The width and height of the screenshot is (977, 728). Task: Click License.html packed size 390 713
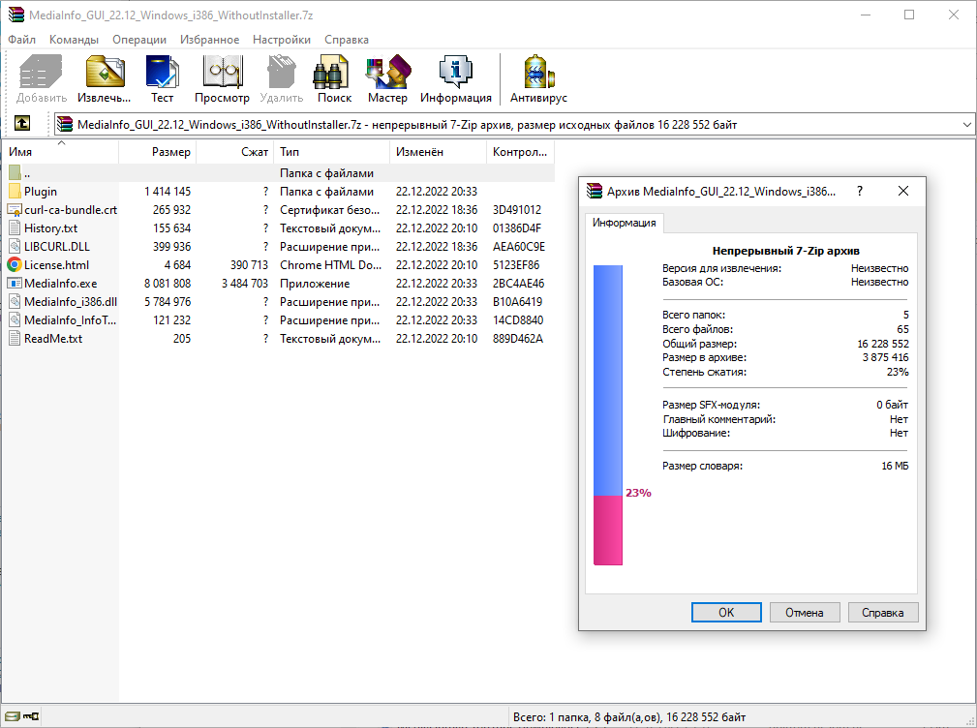249,264
